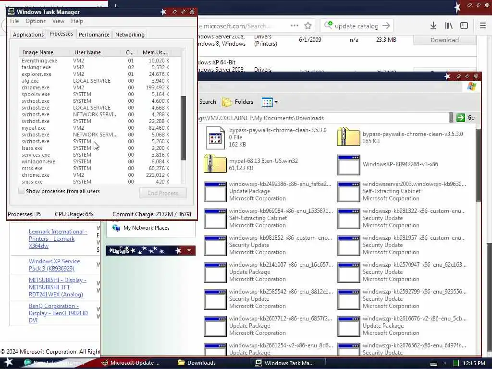Select the mypal-68.13.8.en-US.win32 zip icon
This screenshot has width=492, height=369.
pos(215,163)
